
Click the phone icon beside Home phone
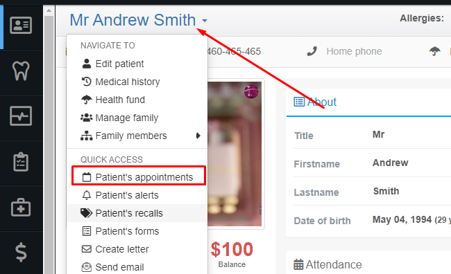(x=312, y=51)
